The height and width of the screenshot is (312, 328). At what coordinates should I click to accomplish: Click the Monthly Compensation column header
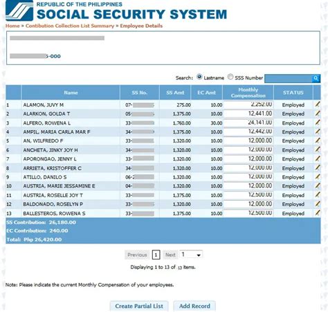[248, 93]
